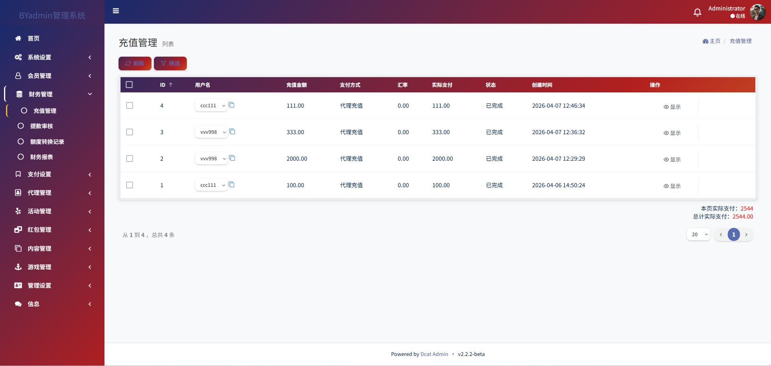Screen dimensions: 771x366
Task: Click the 刷新 refresh button
Action: click(x=135, y=63)
